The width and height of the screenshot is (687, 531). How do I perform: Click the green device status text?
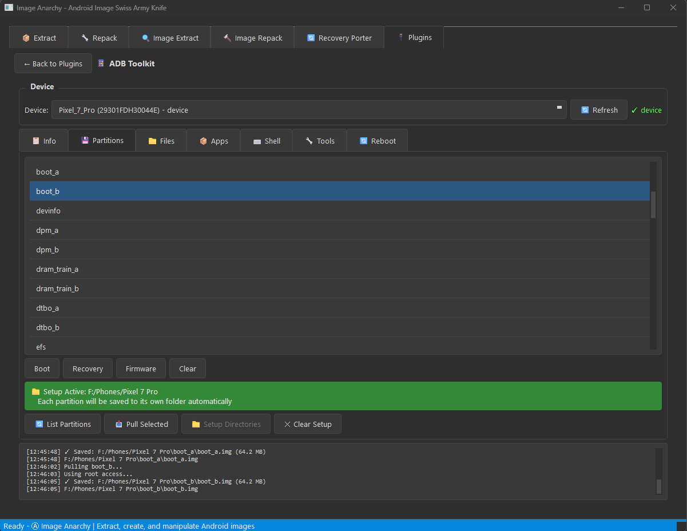pyautogui.click(x=646, y=110)
